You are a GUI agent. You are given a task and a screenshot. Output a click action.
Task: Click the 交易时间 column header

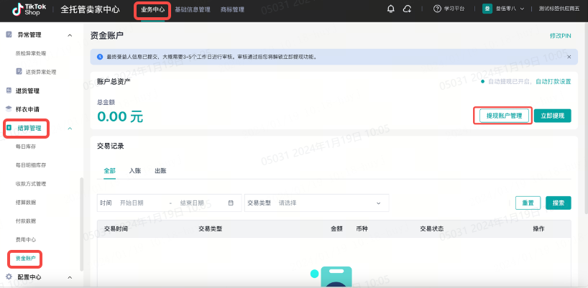pyautogui.click(x=116, y=229)
